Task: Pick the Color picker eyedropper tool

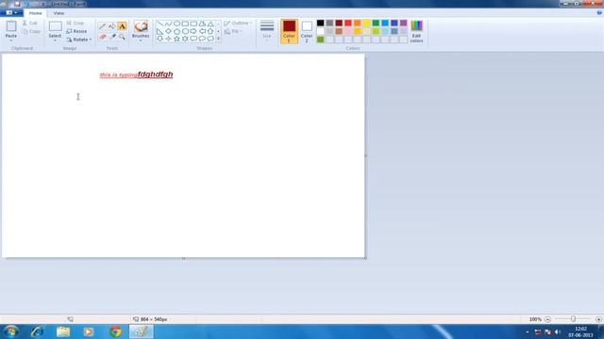Action: (112, 37)
